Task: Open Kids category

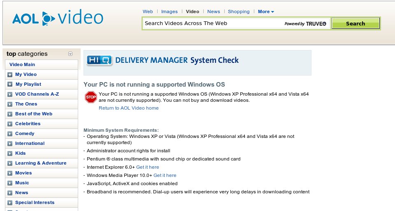Action: [21, 153]
